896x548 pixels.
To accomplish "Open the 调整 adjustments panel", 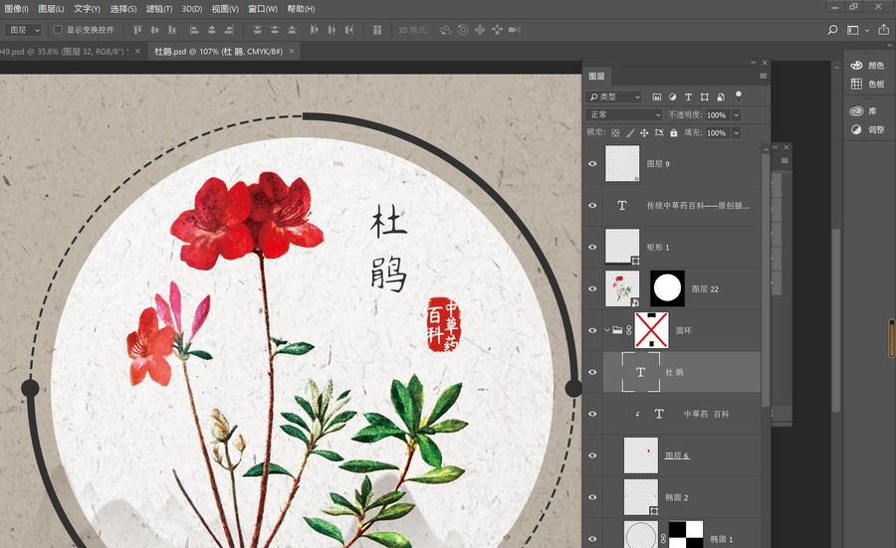I will (x=867, y=129).
